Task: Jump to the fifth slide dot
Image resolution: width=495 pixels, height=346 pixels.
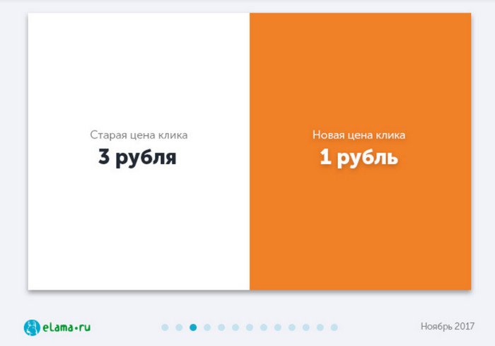Action: (x=221, y=328)
